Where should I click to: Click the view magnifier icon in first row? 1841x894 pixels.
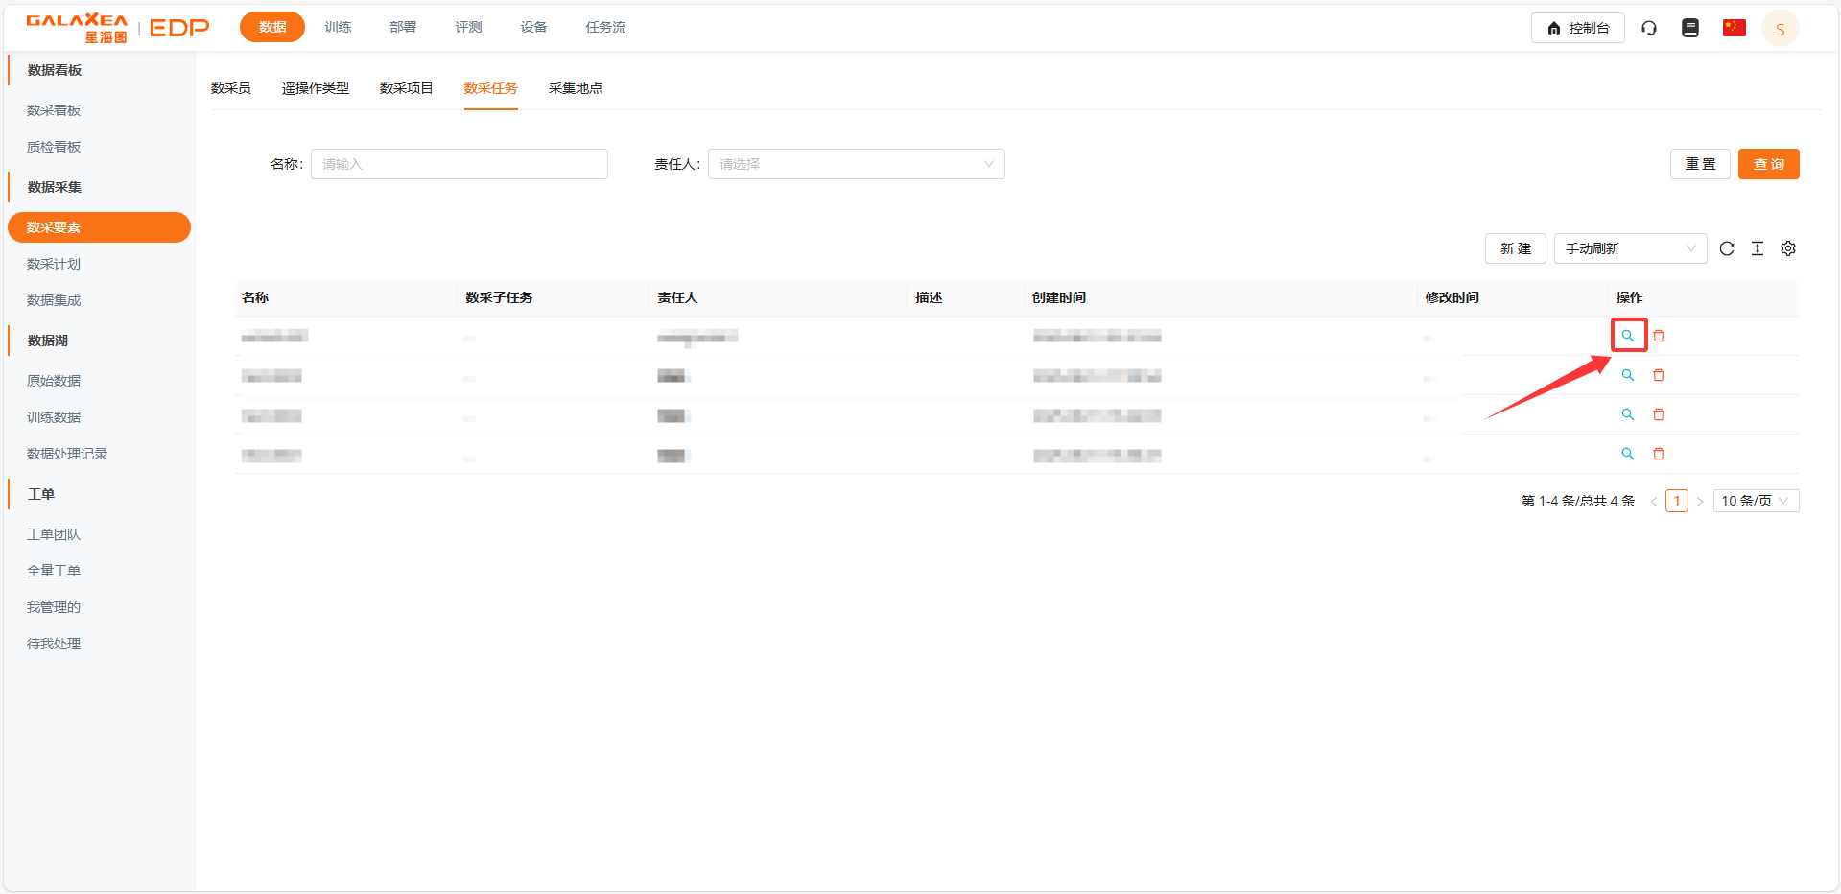pyautogui.click(x=1628, y=336)
